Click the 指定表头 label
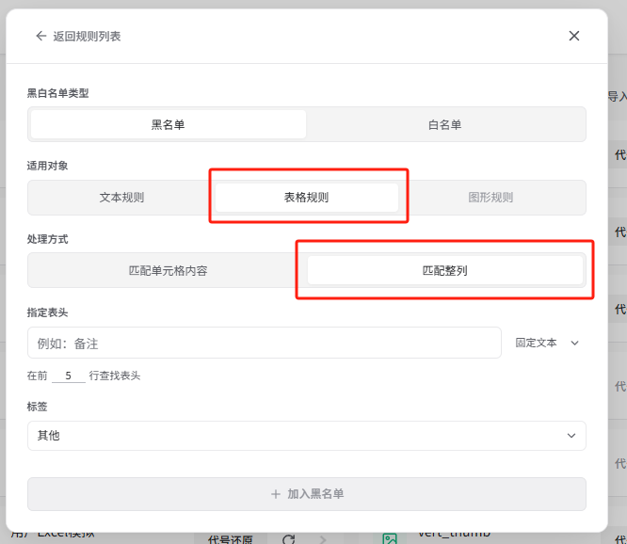Viewport: 627px width, 544px height. [x=47, y=312]
